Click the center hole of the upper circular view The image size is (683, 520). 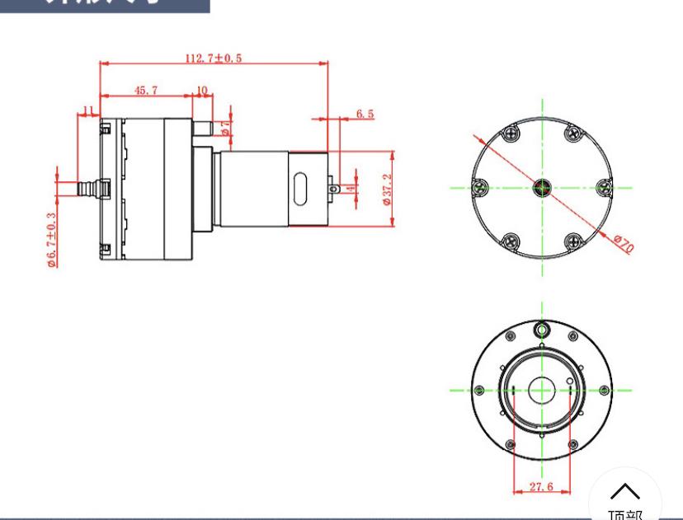(x=542, y=187)
